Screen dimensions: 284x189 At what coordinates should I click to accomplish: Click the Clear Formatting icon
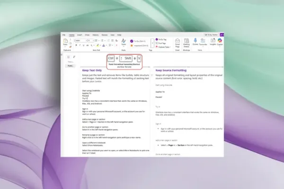pos(116,41)
